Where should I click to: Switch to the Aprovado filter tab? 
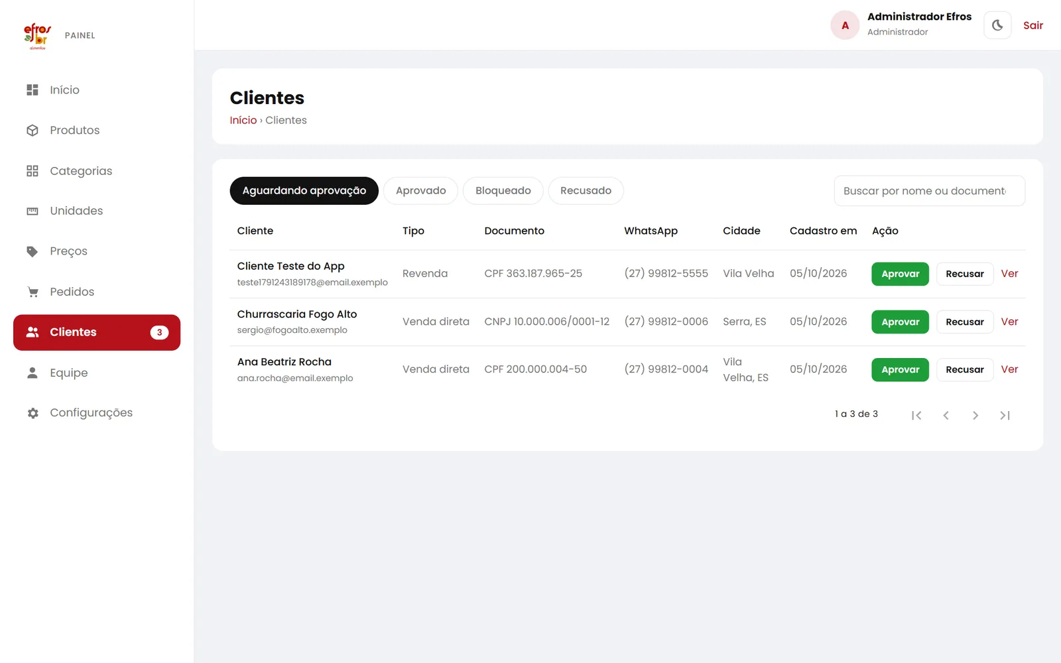coord(421,191)
